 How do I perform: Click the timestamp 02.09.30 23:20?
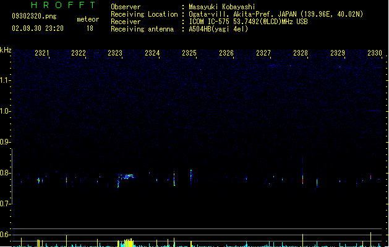[x=38, y=28]
